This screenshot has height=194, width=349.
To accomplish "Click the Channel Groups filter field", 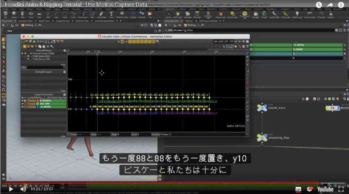I will 45,67.
